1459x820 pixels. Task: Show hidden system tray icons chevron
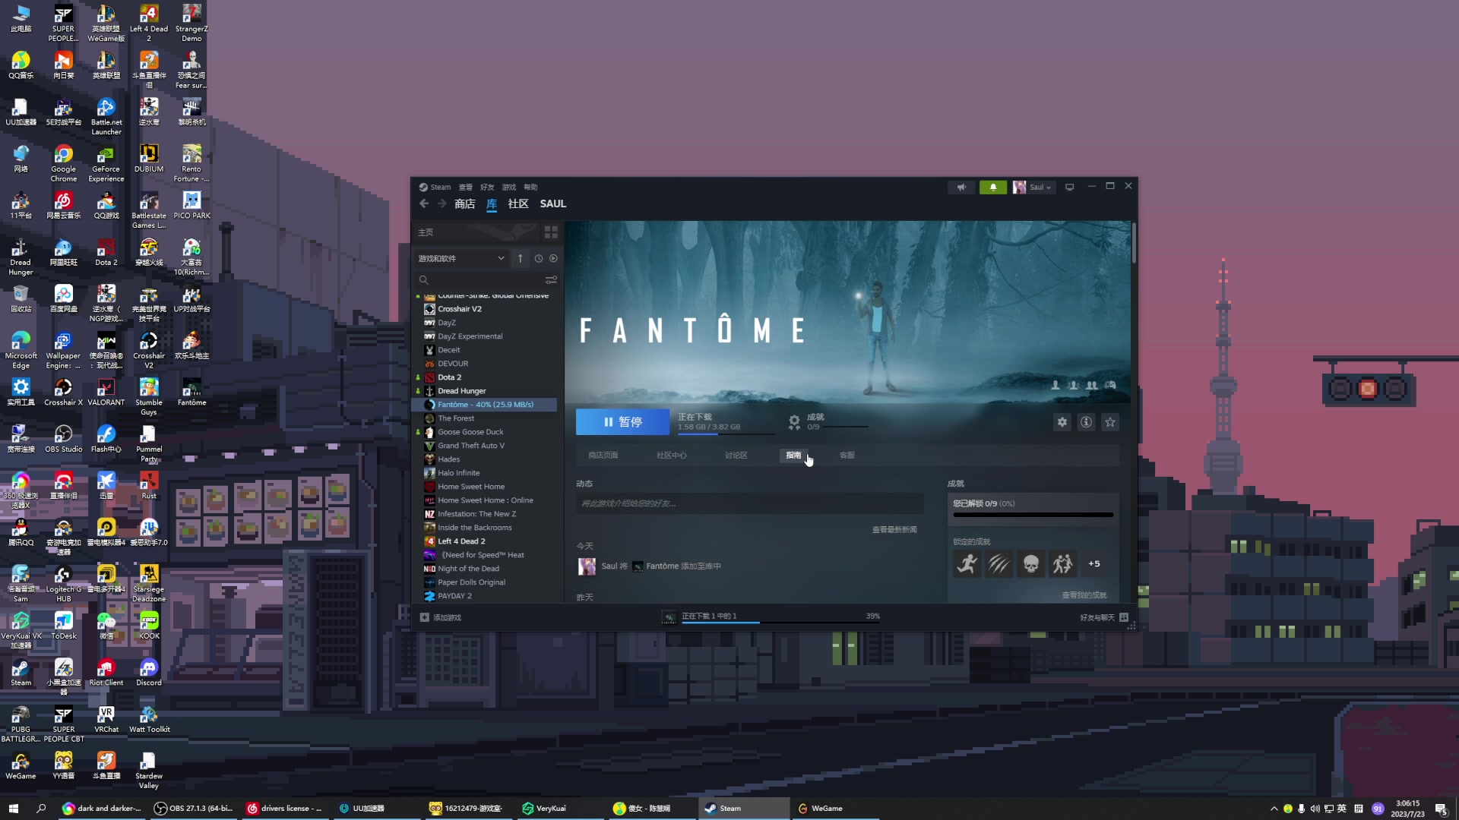1274,809
